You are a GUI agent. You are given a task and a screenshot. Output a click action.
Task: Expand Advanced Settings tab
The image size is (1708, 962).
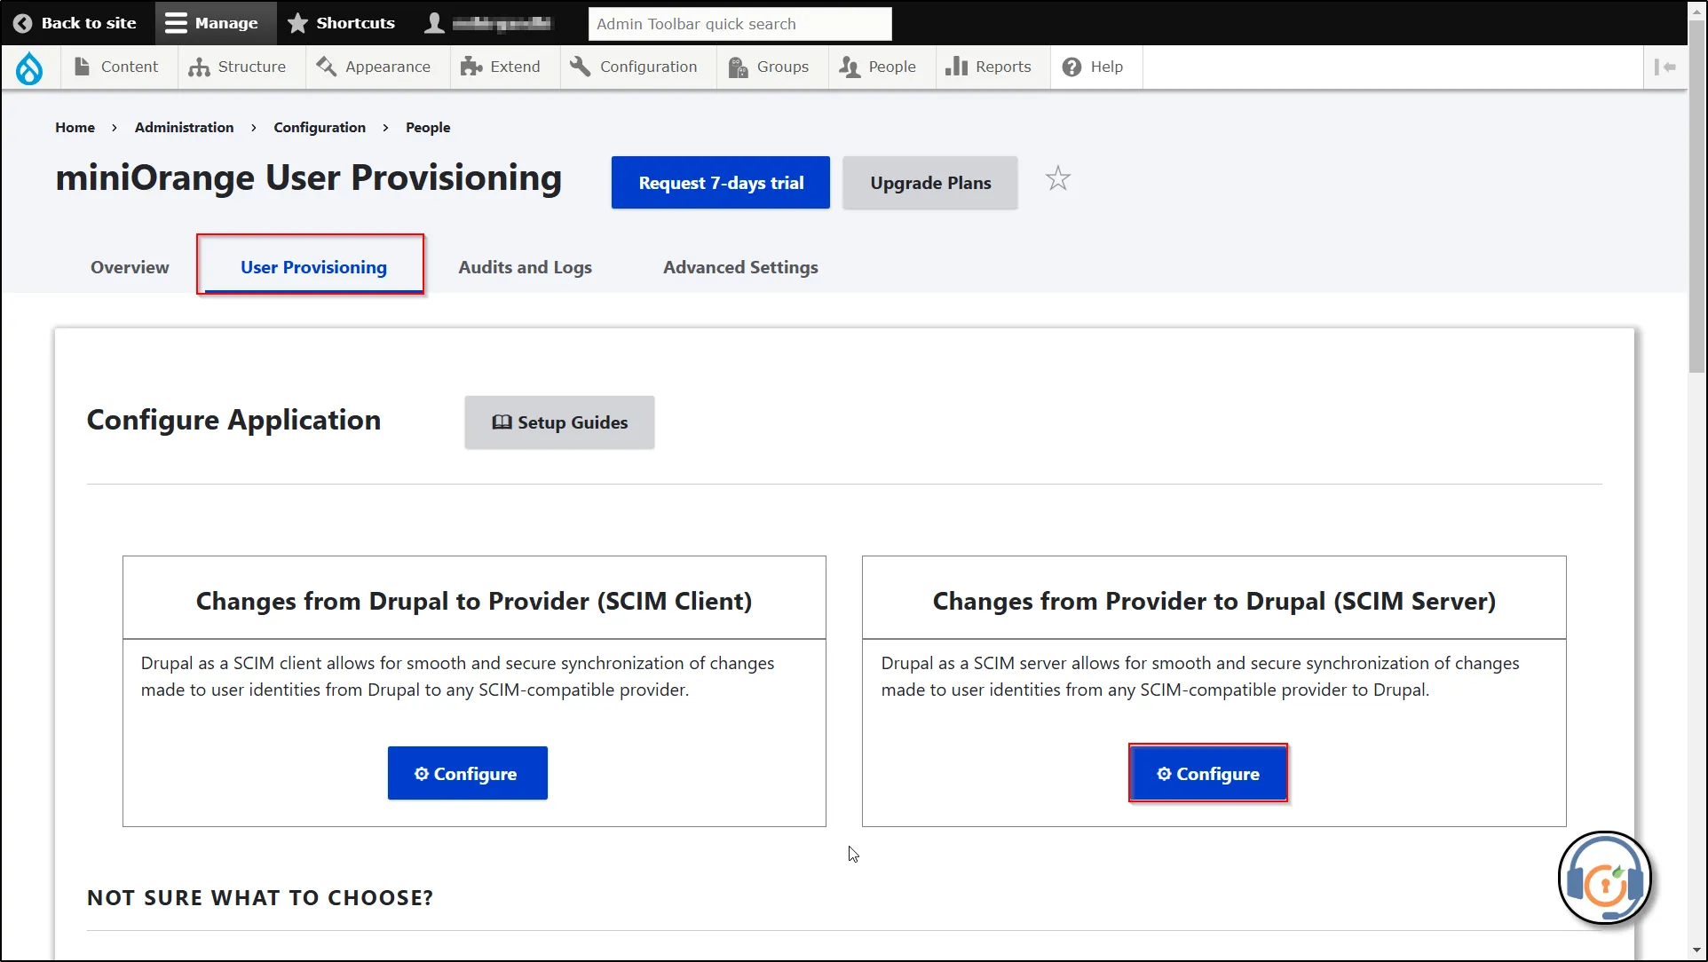[740, 266]
